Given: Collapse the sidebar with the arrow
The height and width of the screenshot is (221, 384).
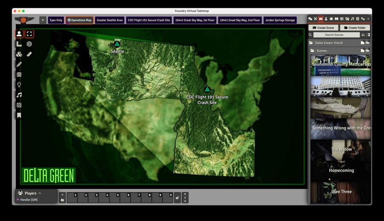Looking at the screenshot, I should coord(368,19).
